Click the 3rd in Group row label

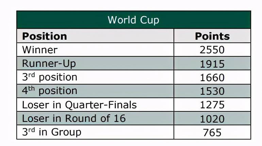(52, 132)
